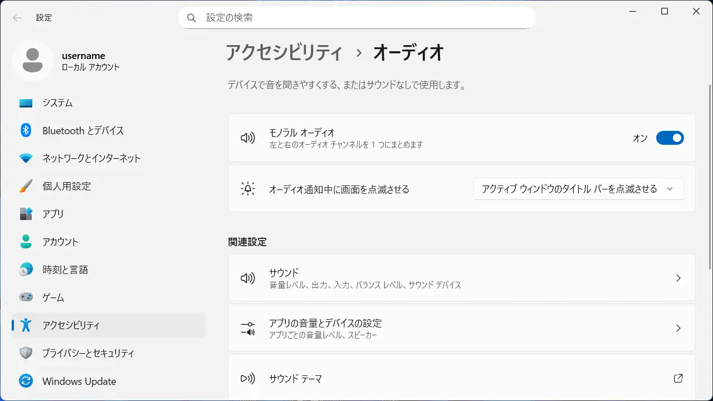Screen dimensions: 713x401
Task: Click the プライバシーとセキュリティ shield icon
Action: tap(26, 353)
